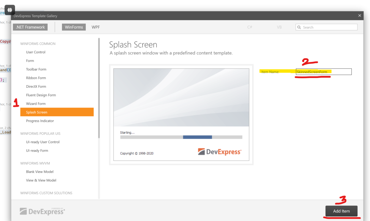Click the Add Item button

[341, 211]
